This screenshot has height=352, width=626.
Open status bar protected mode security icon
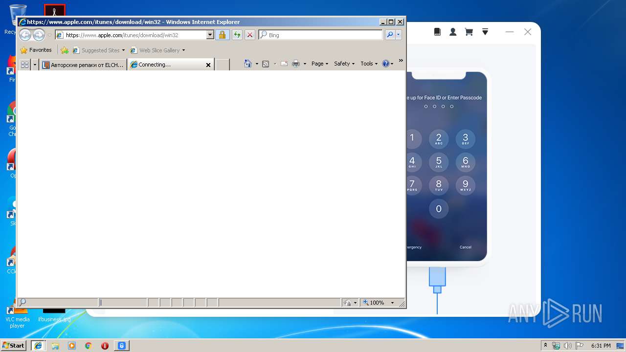click(350, 303)
